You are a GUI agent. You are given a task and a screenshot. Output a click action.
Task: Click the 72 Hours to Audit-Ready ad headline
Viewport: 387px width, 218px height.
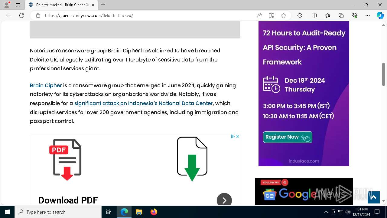tap(304, 48)
